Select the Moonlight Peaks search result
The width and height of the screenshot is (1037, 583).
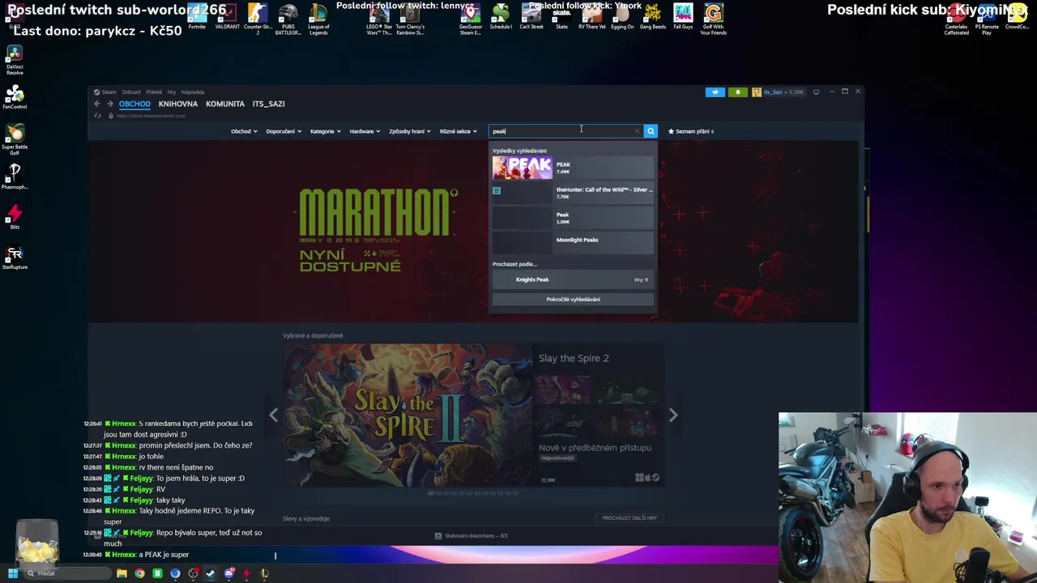click(x=573, y=242)
